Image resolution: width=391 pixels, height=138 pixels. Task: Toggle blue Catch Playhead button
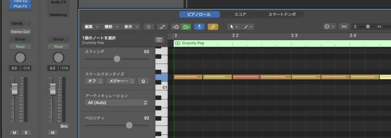click(199, 27)
